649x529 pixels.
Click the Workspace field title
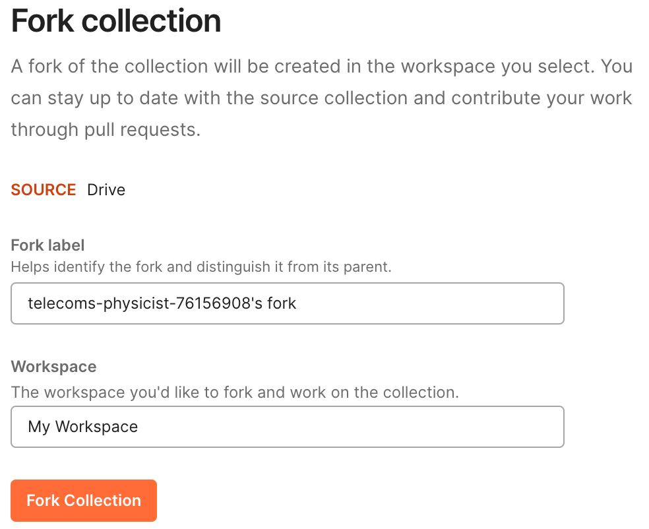point(54,367)
